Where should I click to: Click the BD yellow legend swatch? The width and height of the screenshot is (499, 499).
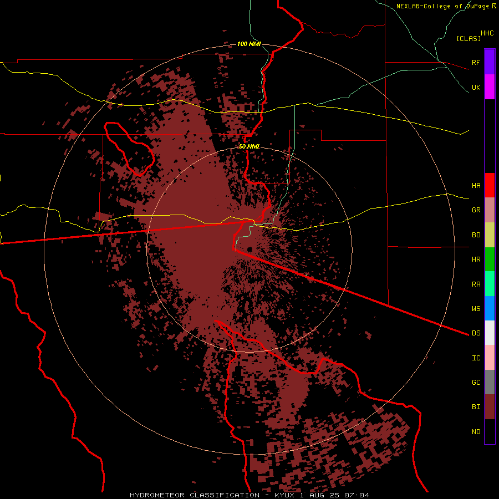490,235
